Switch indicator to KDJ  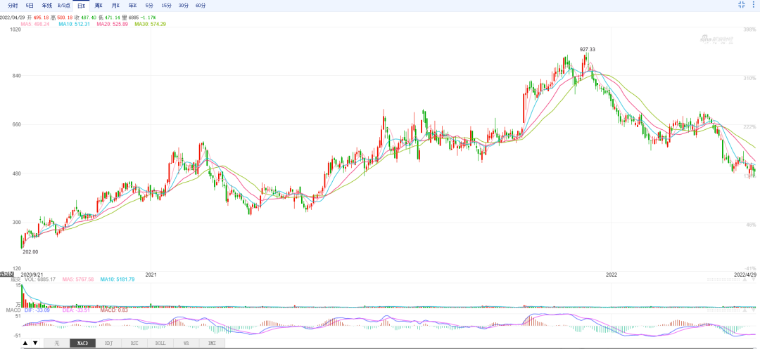(108, 343)
